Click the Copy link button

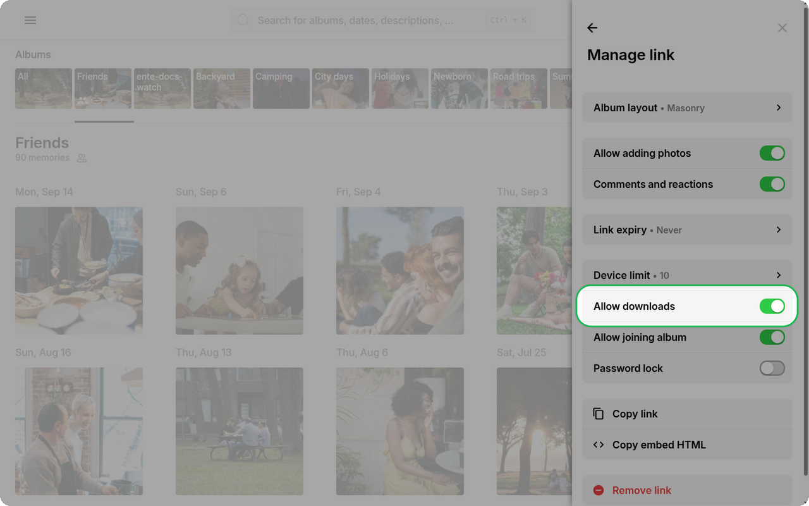coord(687,414)
